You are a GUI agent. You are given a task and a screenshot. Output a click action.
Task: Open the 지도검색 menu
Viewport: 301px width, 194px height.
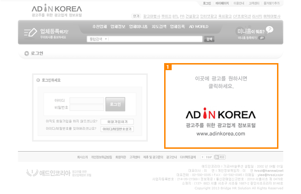click(x=159, y=26)
